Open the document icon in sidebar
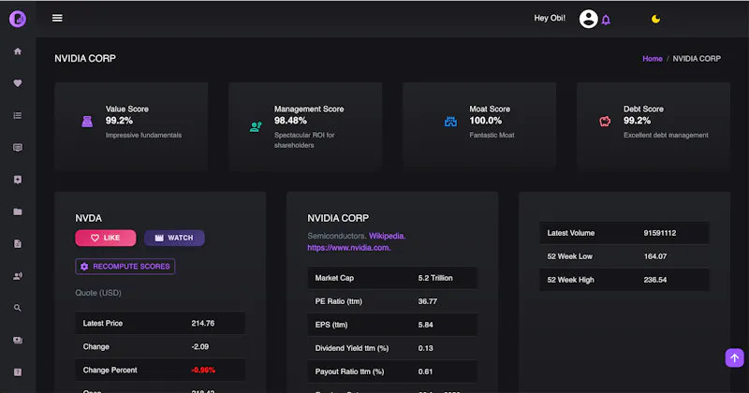 [18, 244]
